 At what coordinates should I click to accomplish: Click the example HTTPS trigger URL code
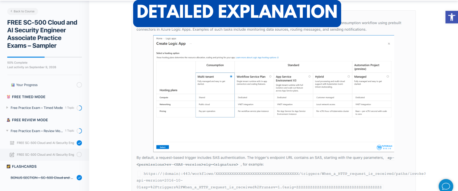(281, 180)
